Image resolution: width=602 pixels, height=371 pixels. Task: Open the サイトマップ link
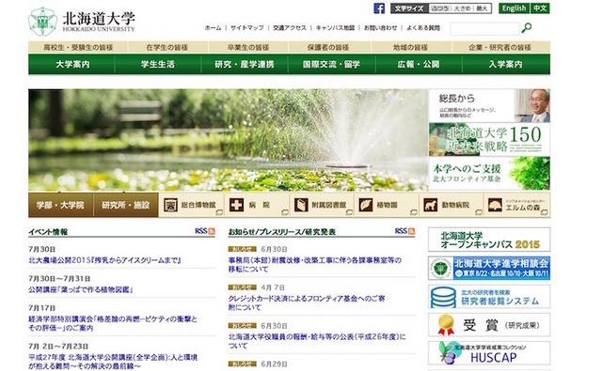pos(246,28)
